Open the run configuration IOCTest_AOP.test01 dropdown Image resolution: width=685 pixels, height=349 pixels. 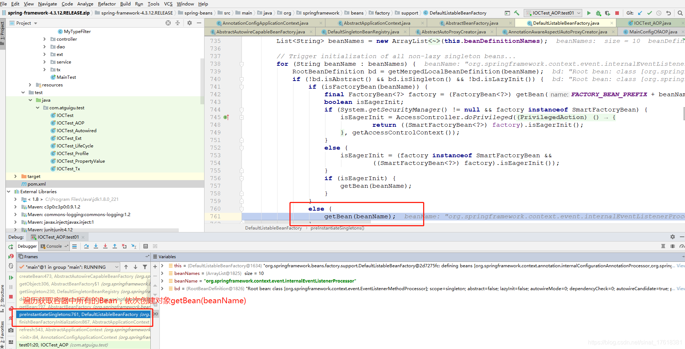(x=553, y=13)
